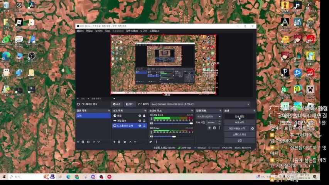Image resolution: width=329 pixels, height=185 pixels.
Task: Remove selected scene with trash icon
Action: (x=83, y=142)
